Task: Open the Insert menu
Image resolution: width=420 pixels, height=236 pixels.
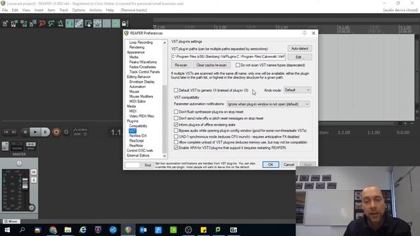Action: point(39,10)
